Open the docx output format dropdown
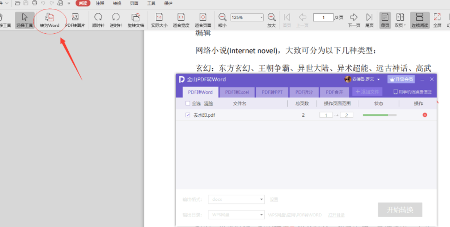The height and width of the screenshot is (227, 450). tap(236, 199)
